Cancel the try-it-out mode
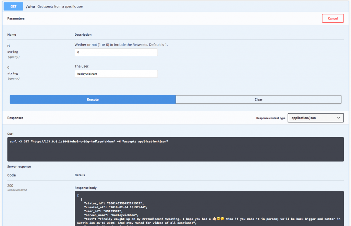 332,19
